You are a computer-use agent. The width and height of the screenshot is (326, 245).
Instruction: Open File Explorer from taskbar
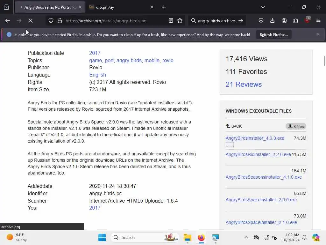187,237
